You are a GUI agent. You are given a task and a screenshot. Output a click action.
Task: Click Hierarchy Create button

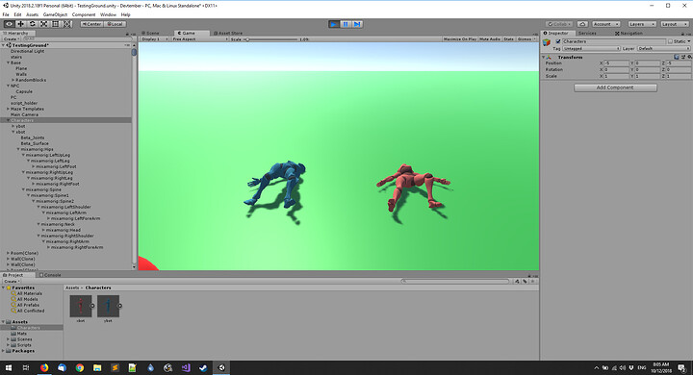point(11,38)
